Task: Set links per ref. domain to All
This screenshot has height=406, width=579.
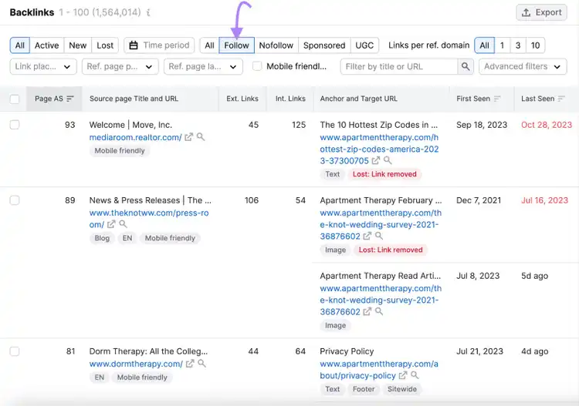Action: point(484,45)
